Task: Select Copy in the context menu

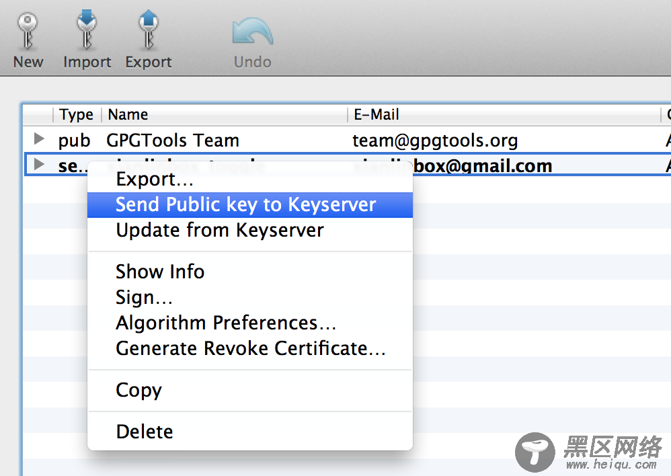Action: click(x=250, y=390)
